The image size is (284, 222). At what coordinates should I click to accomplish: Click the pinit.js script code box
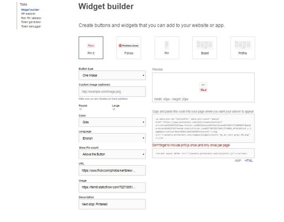[203, 153]
